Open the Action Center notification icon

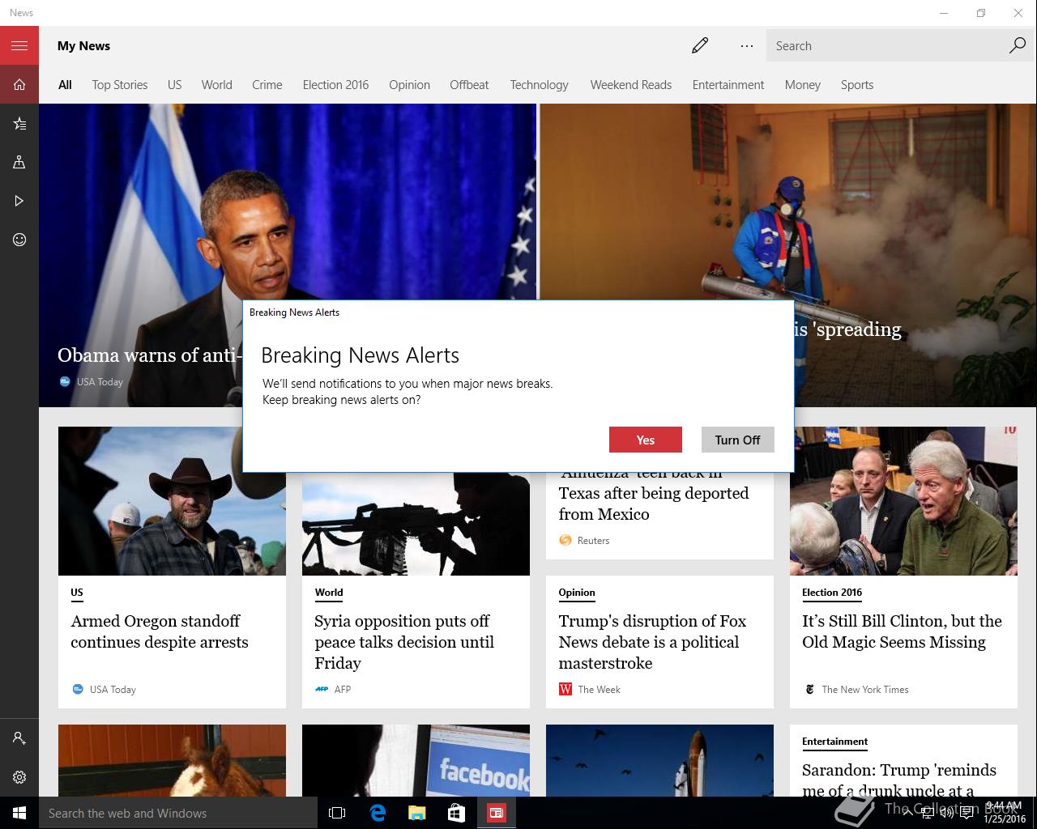tap(967, 813)
